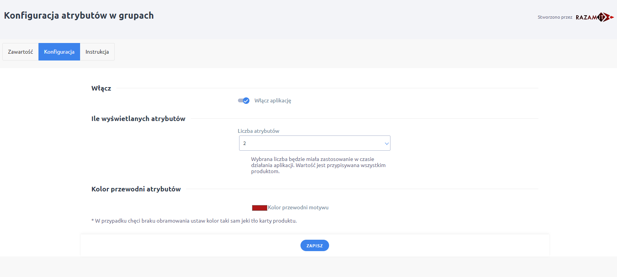Expand the chevron arrow of the attributes dropdown

(387, 143)
